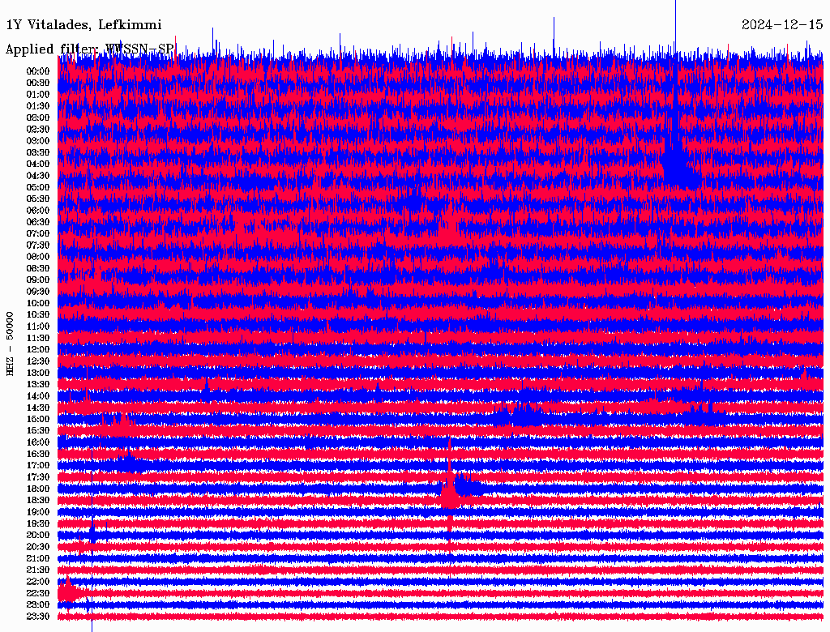Select the 15:30 time row label
Screen dimensions: 830x632
pos(38,431)
